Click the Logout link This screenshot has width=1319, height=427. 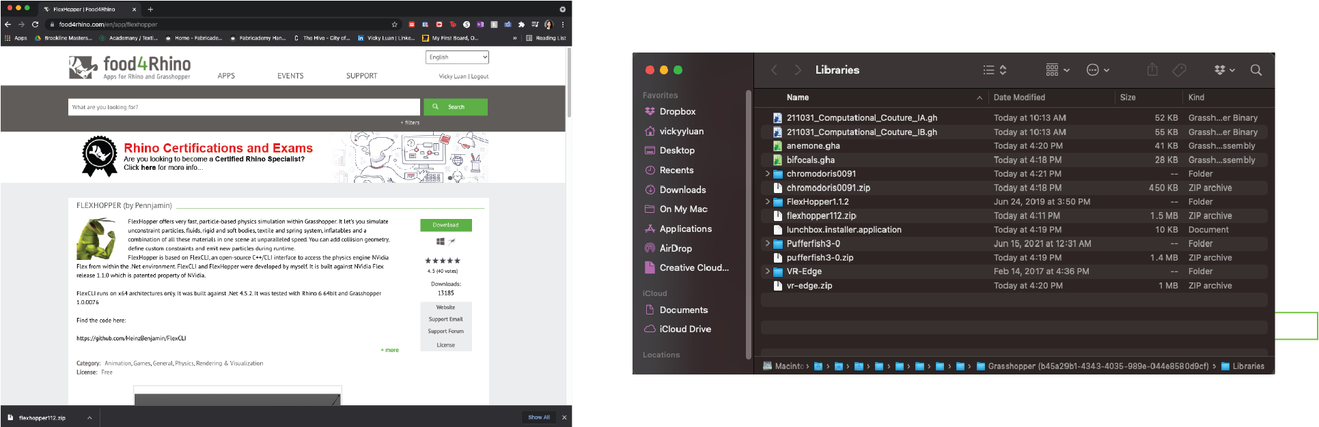480,76
